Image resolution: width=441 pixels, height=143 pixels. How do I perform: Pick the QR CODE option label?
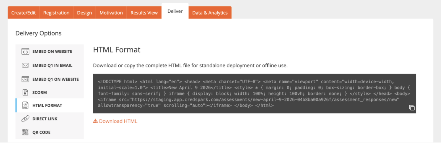(41, 132)
